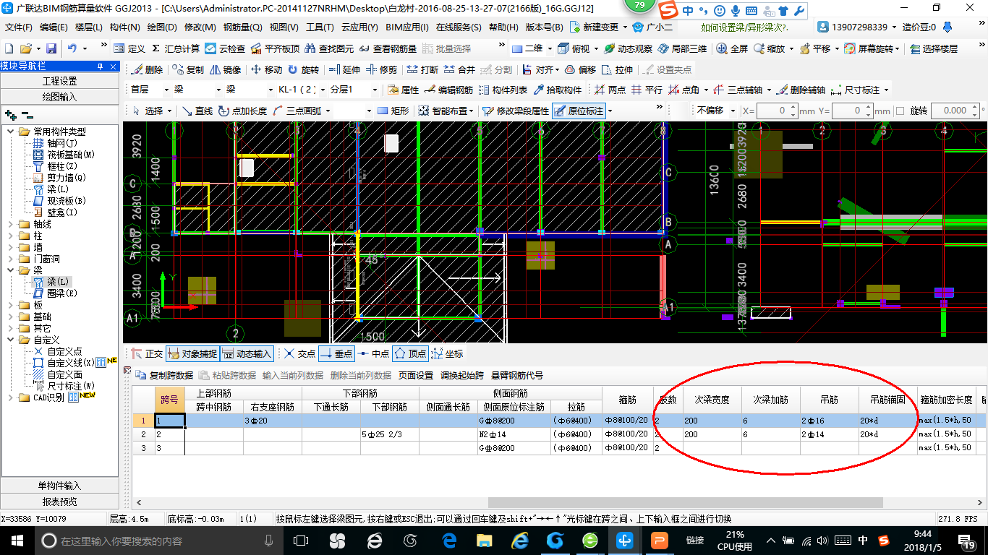The height and width of the screenshot is (555, 988).
Task: Open the BIM应用(I) menu
Action: point(406,27)
